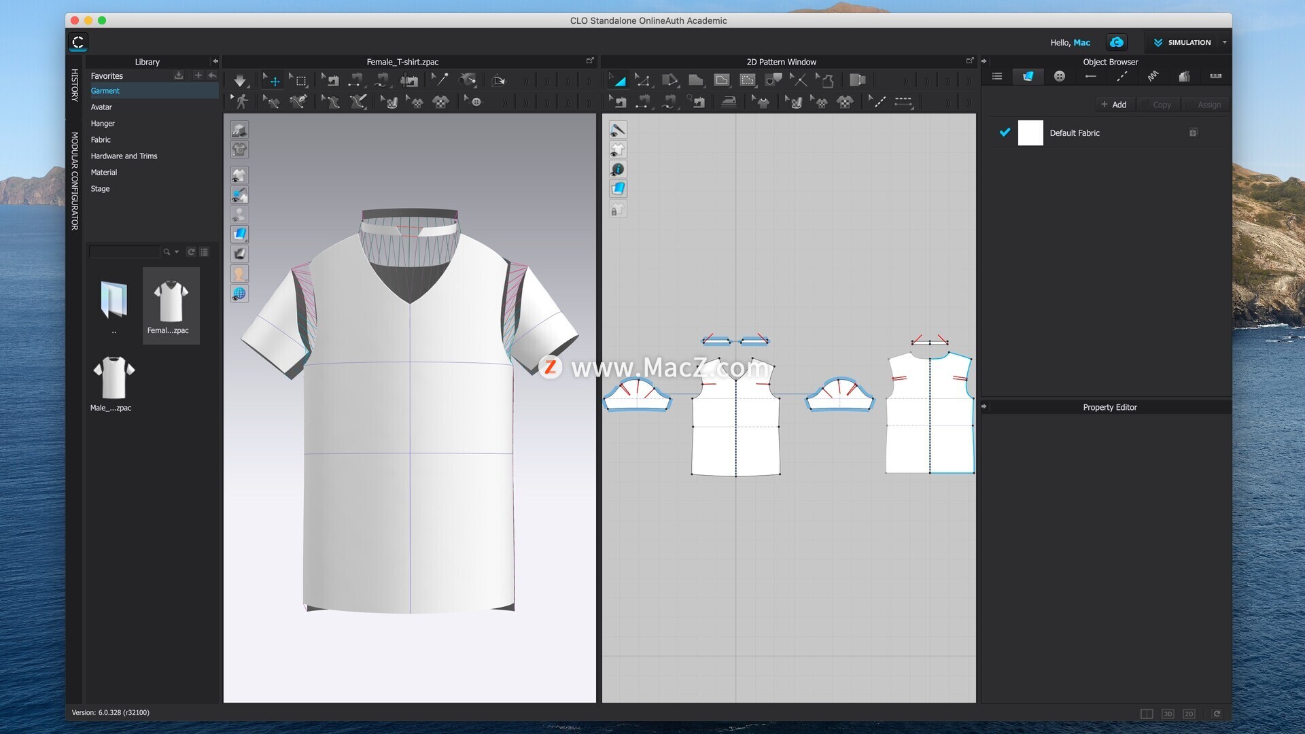The height and width of the screenshot is (734, 1305).
Task: Open the Measure ruler tab in Object Browser
Action: pos(1215,76)
